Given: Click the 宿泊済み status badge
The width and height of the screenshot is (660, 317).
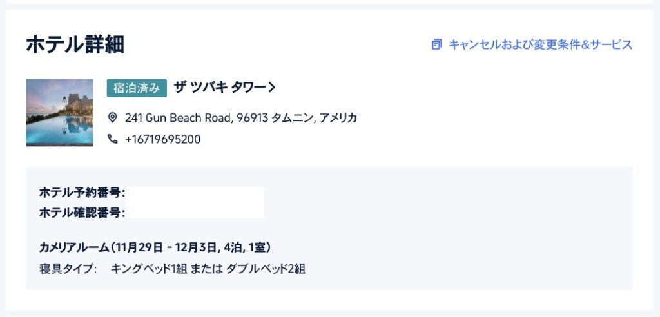Looking at the screenshot, I should tap(137, 88).
